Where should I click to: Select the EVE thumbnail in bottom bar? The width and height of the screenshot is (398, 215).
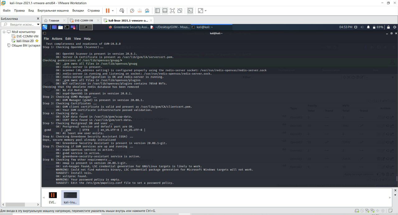click(53, 198)
